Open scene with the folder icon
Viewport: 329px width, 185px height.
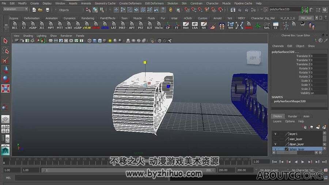[x=41, y=10]
